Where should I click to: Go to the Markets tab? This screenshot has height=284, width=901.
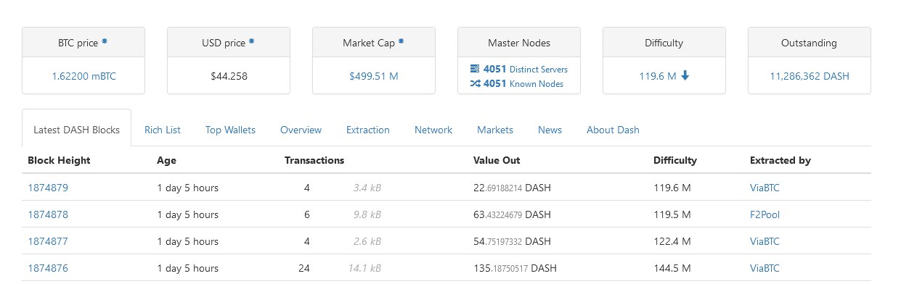point(495,130)
